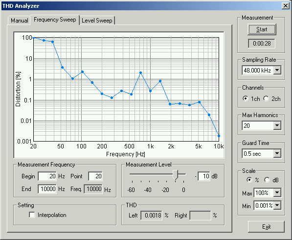Click the Exit button
The height and width of the screenshot is (240, 292).
tap(266, 227)
